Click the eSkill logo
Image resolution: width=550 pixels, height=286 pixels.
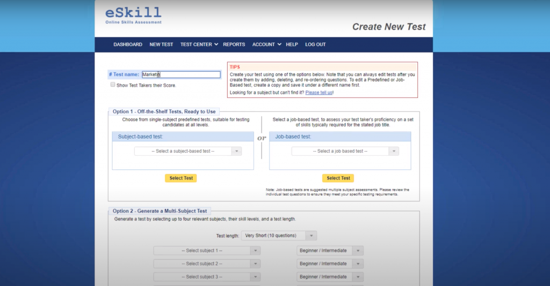point(133,16)
